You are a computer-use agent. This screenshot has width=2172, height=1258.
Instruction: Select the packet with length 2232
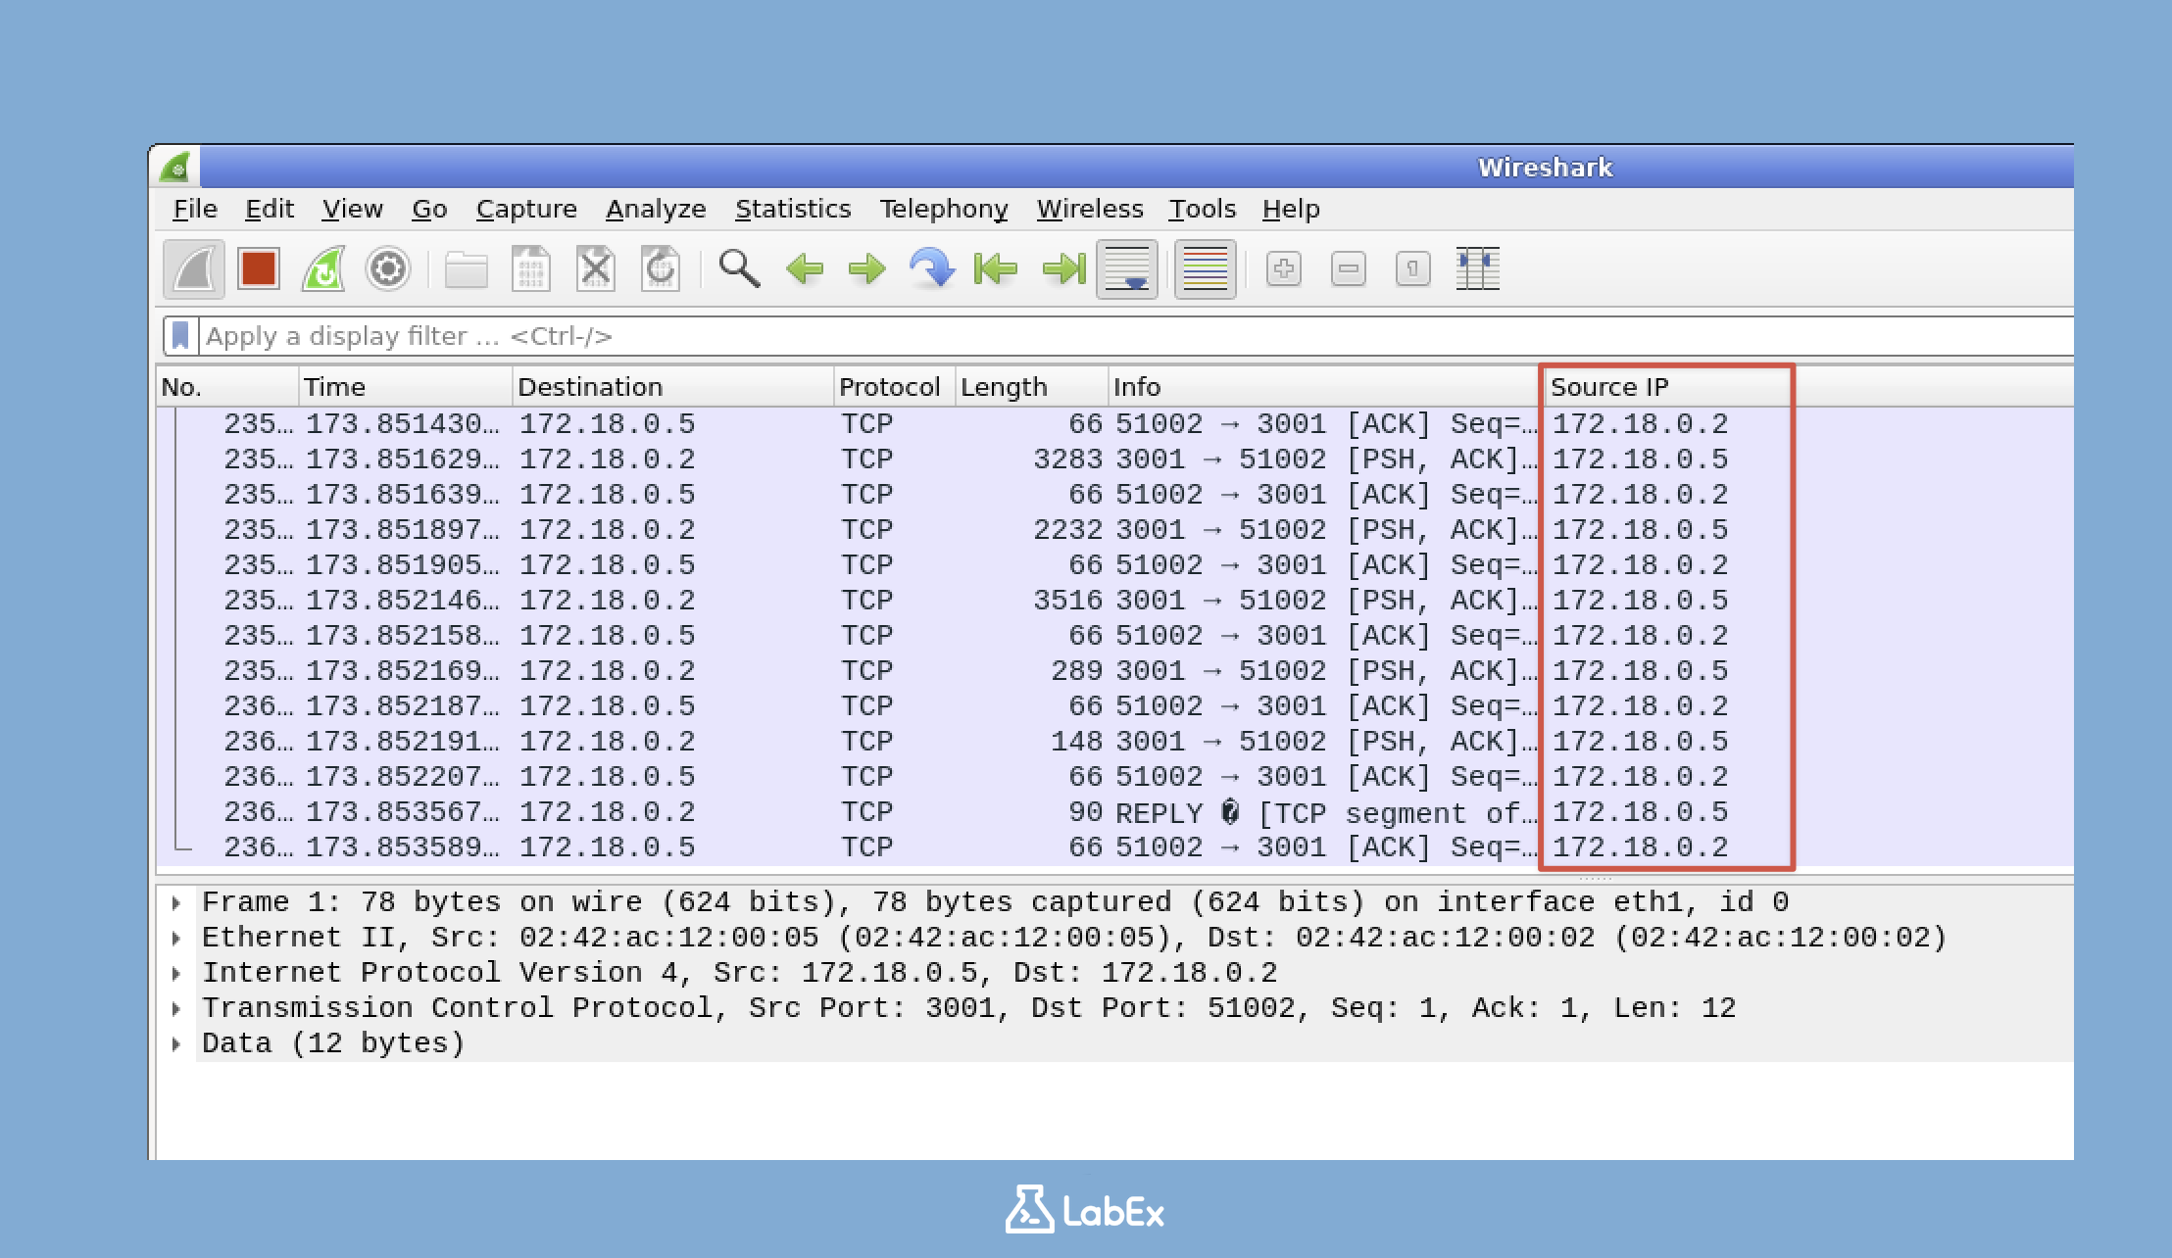pyautogui.click(x=1114, y=530)
